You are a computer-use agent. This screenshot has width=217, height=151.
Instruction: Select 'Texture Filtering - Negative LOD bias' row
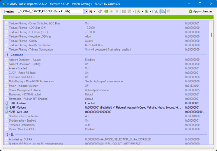click(106, 36)
